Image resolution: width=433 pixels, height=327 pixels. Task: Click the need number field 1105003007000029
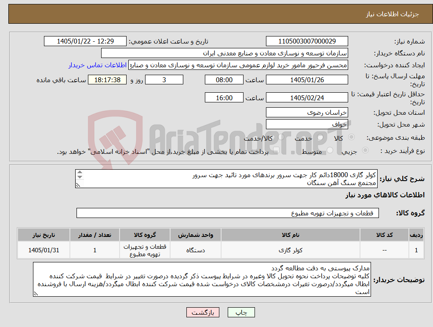click(307, 41)
